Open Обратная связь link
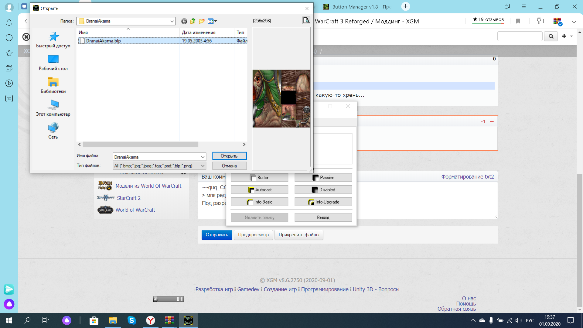Image resolution: width=583 pixels, height=328 pixels. tap(457, 309)
